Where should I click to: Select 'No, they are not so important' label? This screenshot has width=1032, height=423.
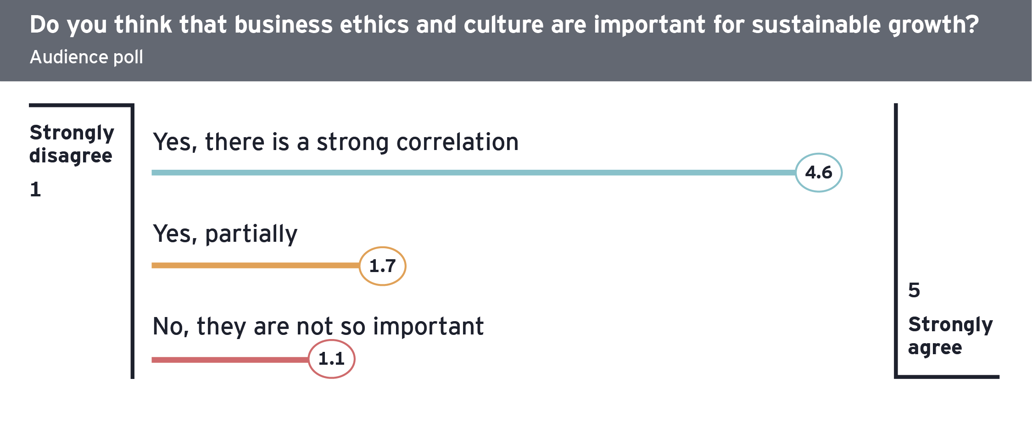(x=318, y=327)
